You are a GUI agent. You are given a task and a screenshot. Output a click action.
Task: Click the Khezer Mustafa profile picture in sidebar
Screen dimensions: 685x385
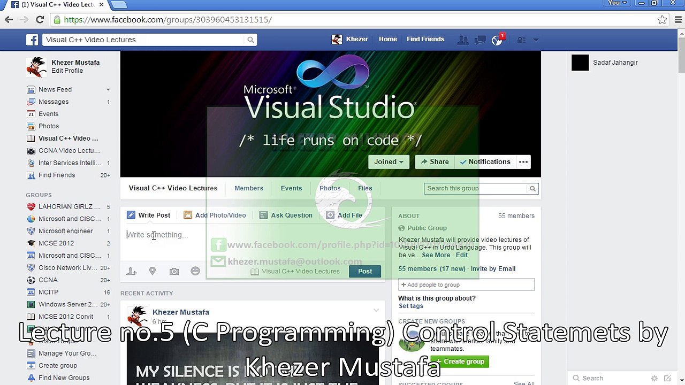[x=36, y=67]
